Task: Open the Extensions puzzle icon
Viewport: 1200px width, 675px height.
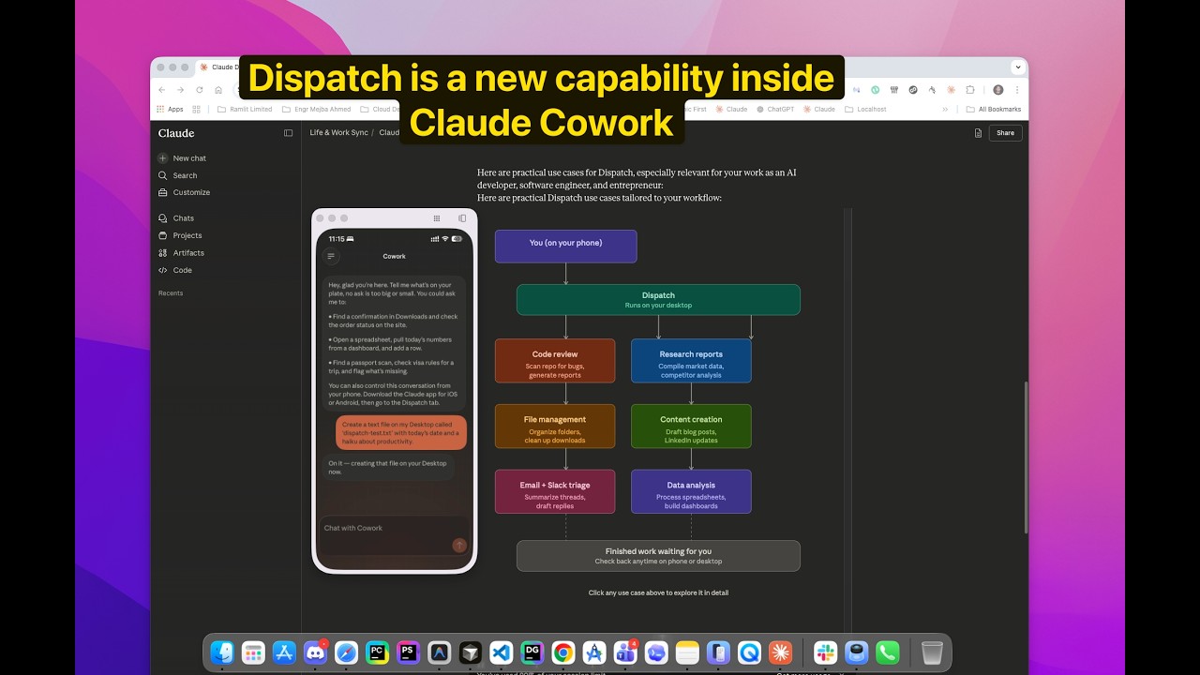Action: click(x=970, y=90)
